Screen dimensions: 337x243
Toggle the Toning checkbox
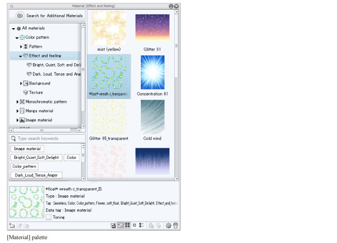click(49, 217)
